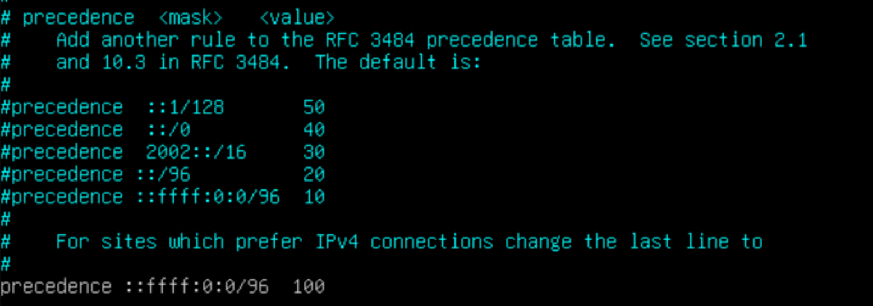Click the commented ::ffff:0:0/96 mask
873x306 pixels.
click(x=207, y=197)
